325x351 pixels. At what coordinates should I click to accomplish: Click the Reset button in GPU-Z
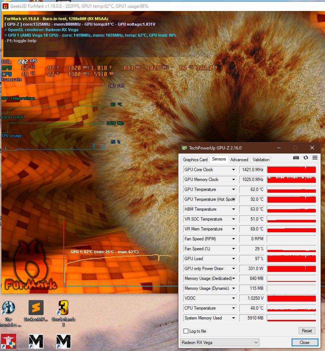coord(307,330)
